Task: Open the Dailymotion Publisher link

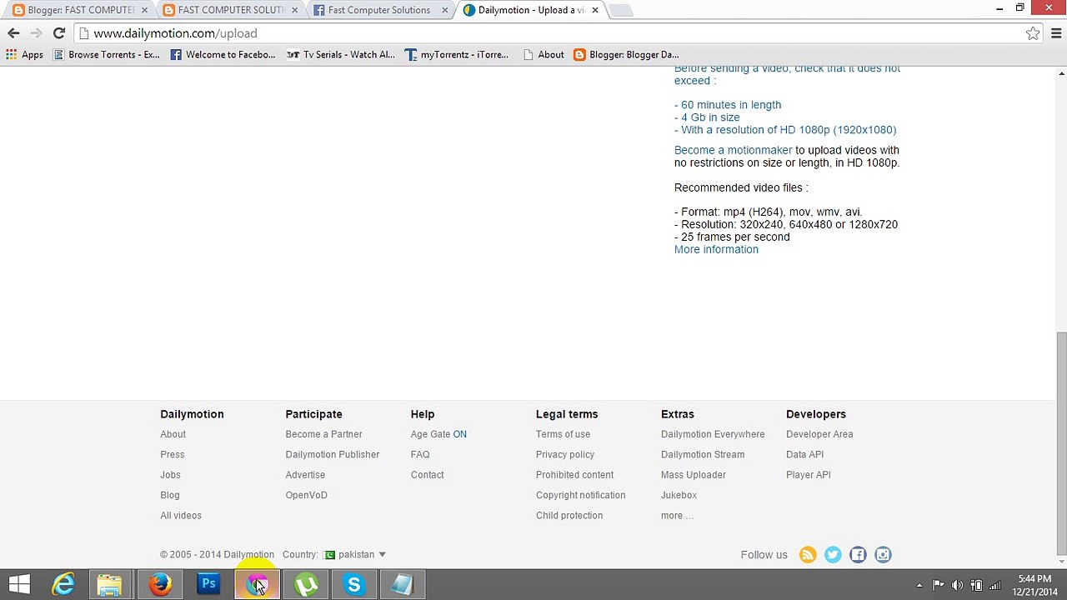Action: click(332, 455)
